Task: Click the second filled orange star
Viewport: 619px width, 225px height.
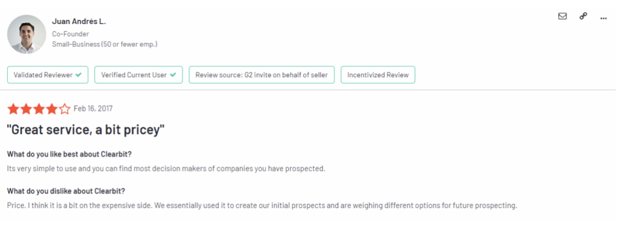Action: (x=26, y=109)
